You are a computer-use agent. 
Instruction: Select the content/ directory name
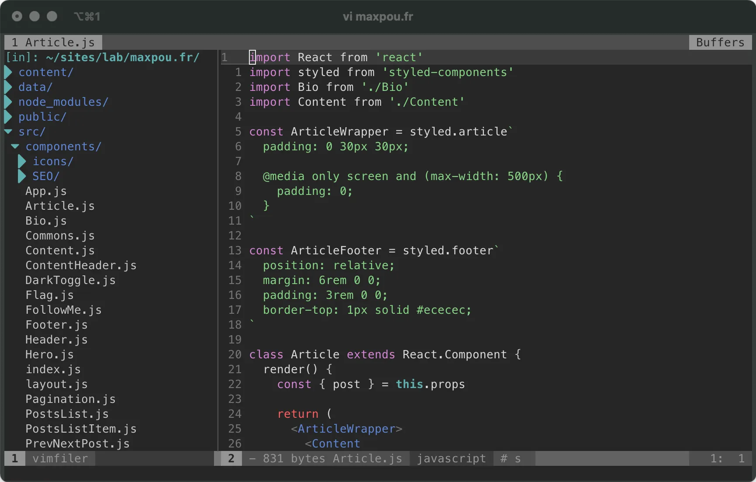pyautogui.click(x=46, y=72)
